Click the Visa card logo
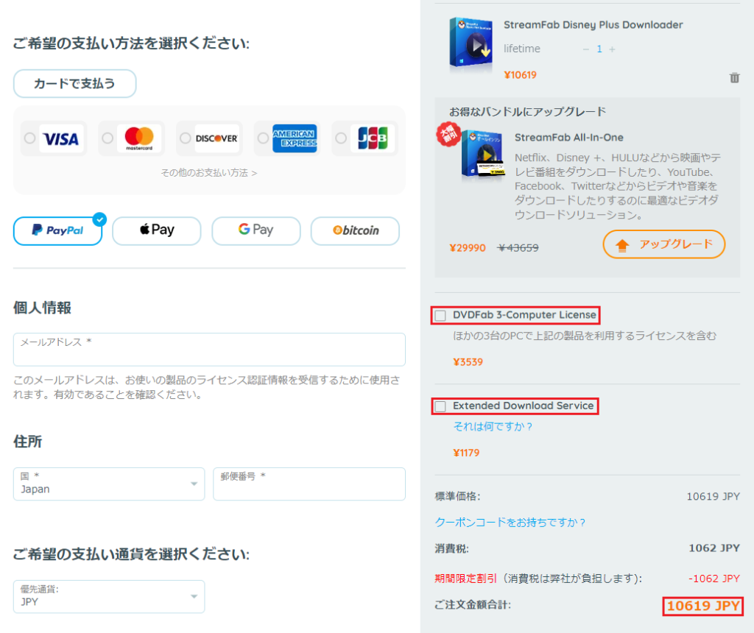 [x=61, y=138]
